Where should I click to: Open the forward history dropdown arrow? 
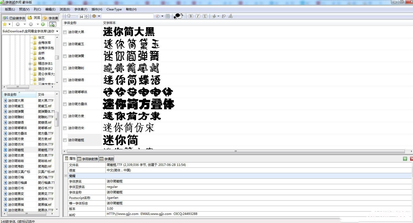(38, 24)
